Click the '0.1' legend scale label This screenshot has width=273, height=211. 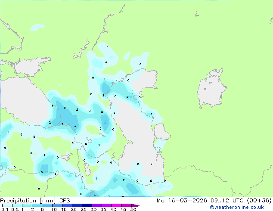click(5, 209)
